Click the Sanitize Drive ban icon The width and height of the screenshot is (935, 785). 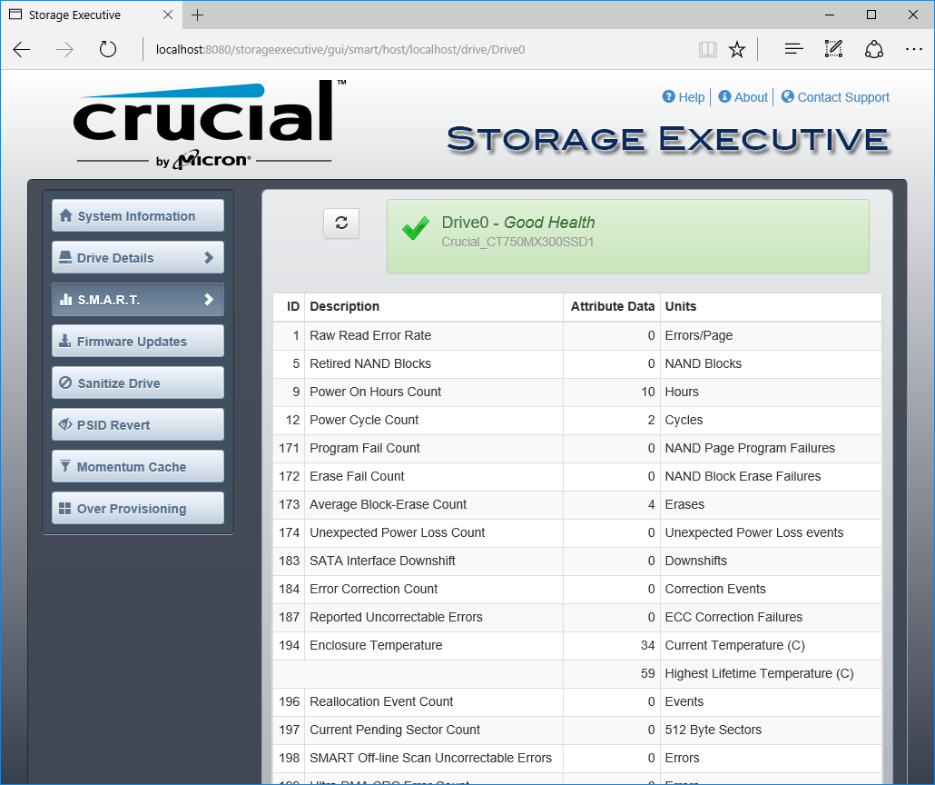point(65,383)
